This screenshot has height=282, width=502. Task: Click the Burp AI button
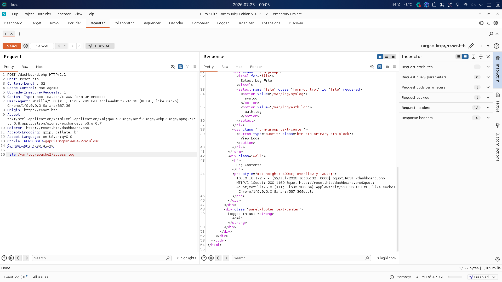pyautogui.click(x=100, y=46)
